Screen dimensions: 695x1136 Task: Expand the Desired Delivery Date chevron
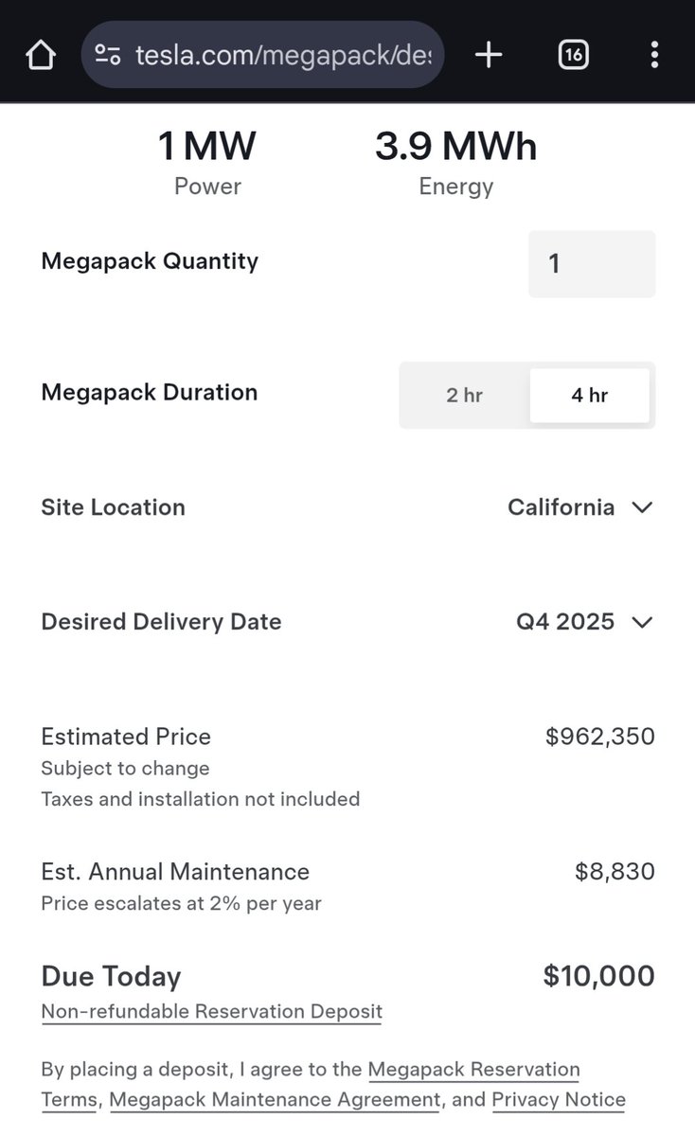[x=642, y=622]
